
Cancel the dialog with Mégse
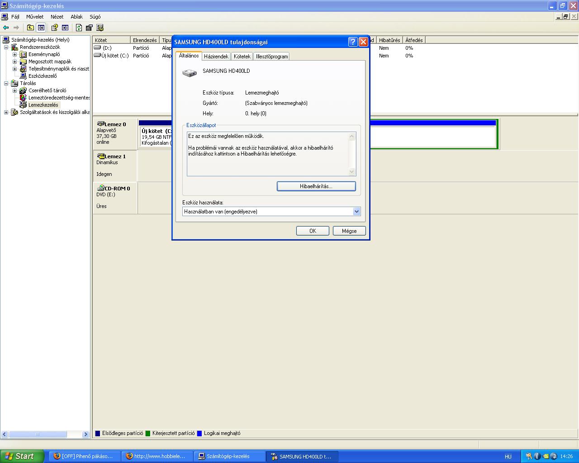(x=349, y=231)
